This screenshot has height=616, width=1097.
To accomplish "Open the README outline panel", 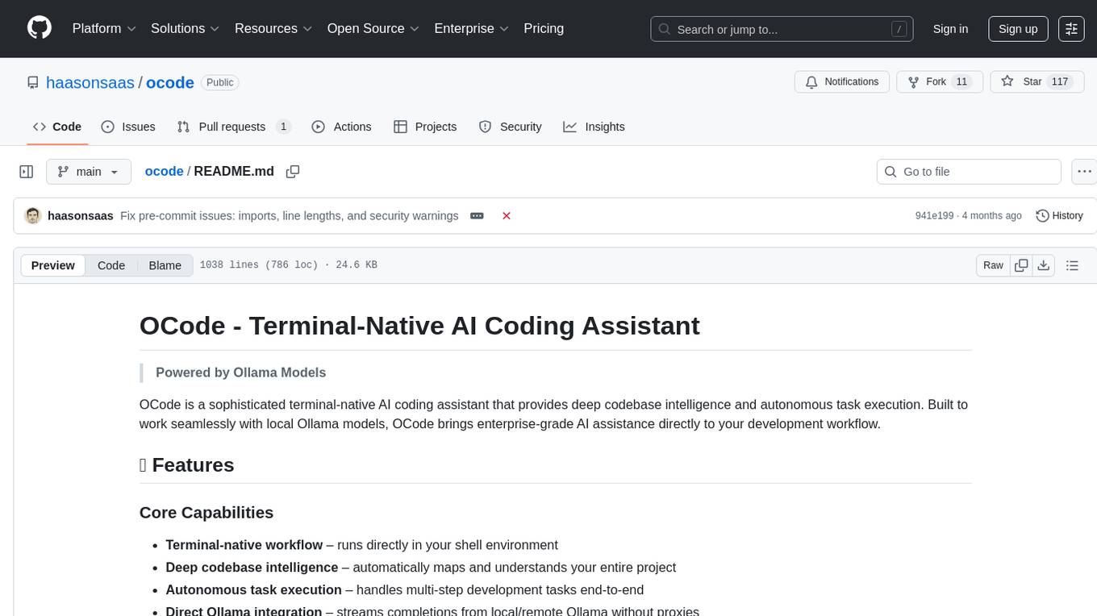I will click(x=1073, y=265).
